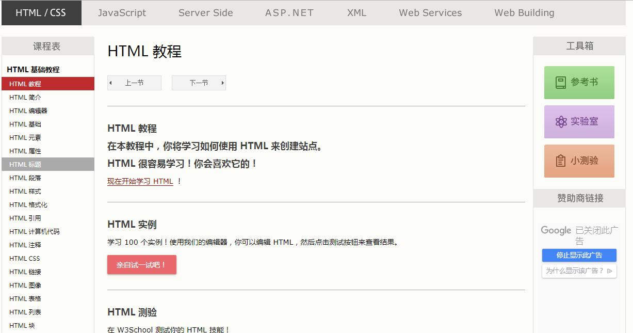The width and height of the screenshot is (633, 333).
Task: Click 停止显示此广告 in the ad
Action: (579, 255)
